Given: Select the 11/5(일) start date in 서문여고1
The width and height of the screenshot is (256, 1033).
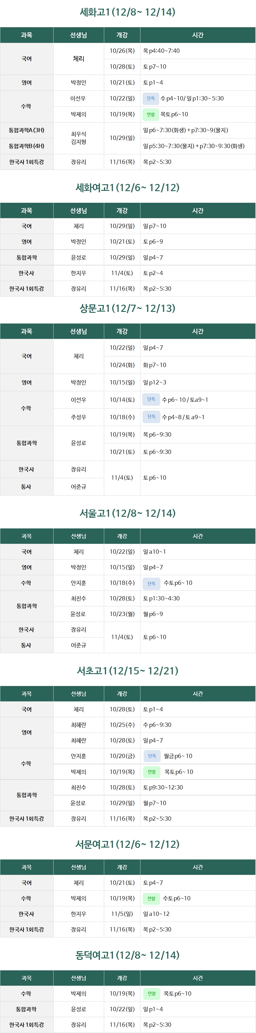Looking at the screenshot, I should pyautogui.click(x=122, y=914).
